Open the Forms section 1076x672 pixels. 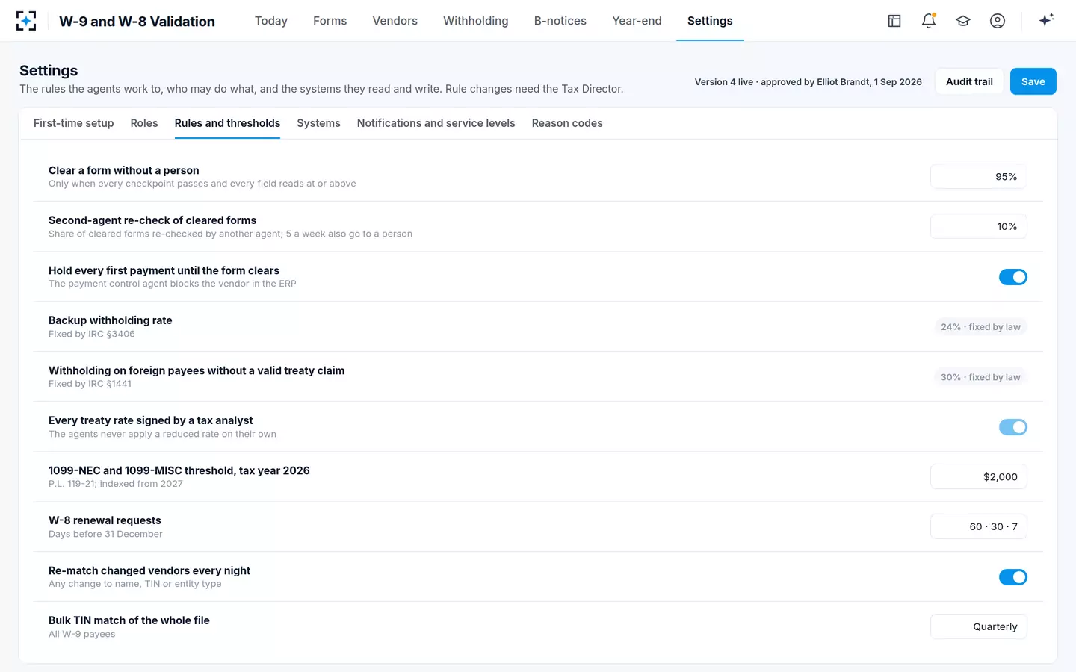330,21
